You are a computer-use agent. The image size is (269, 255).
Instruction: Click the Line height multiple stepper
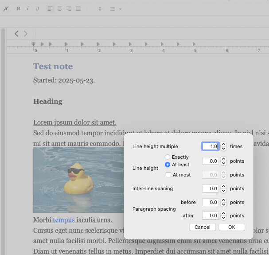tap(224, 146)
